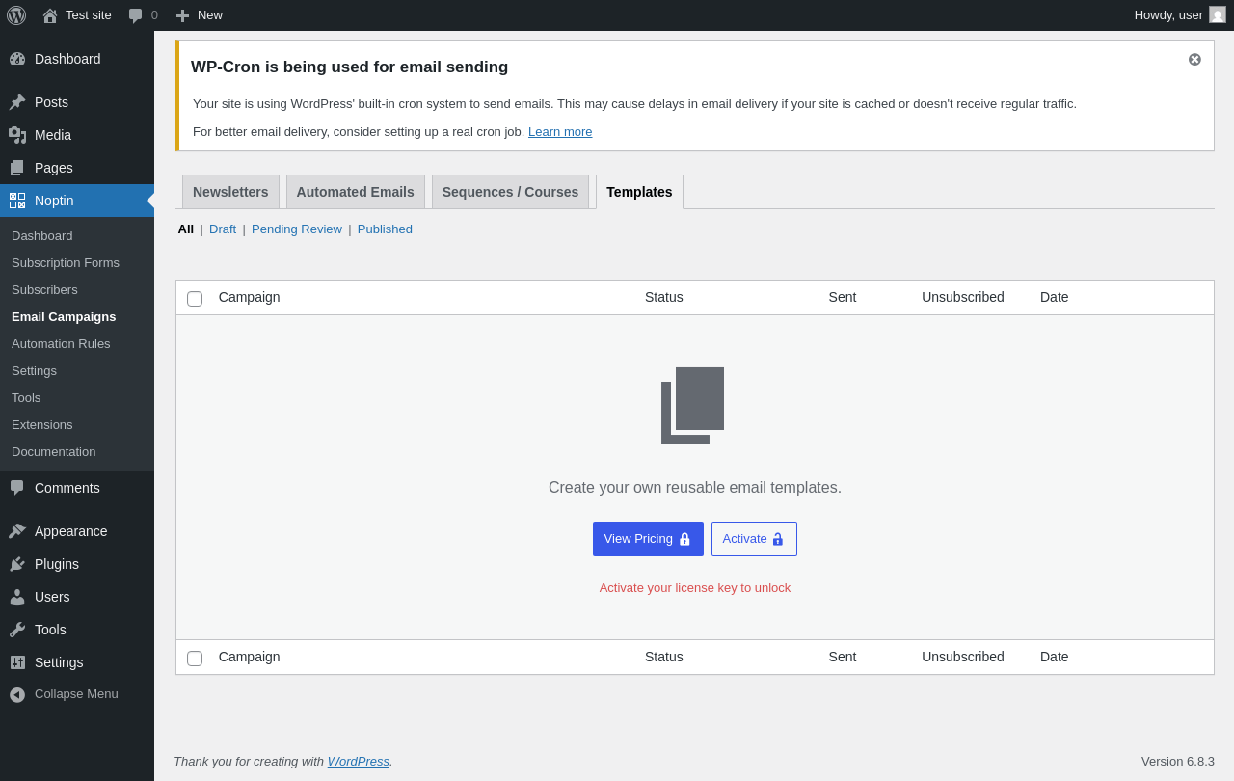Go to Noptin Automation Rules
1234x781 pixels.
coord(61,344)
